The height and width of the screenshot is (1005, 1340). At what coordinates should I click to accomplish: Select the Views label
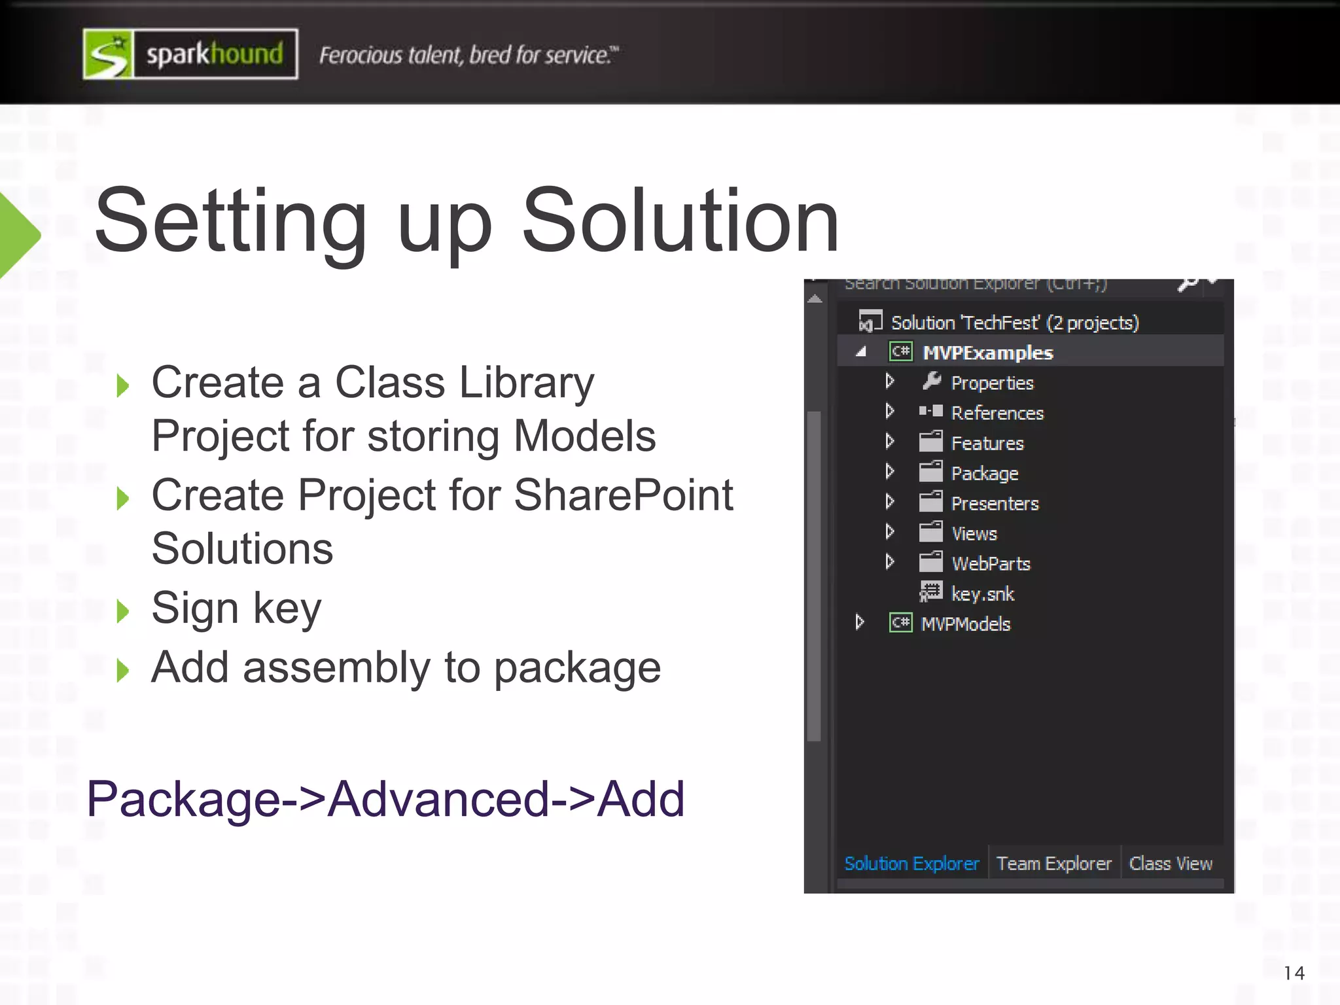(974, 533)
